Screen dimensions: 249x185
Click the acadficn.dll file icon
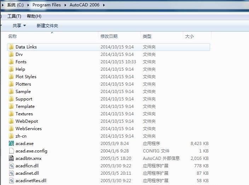[11, 166]
